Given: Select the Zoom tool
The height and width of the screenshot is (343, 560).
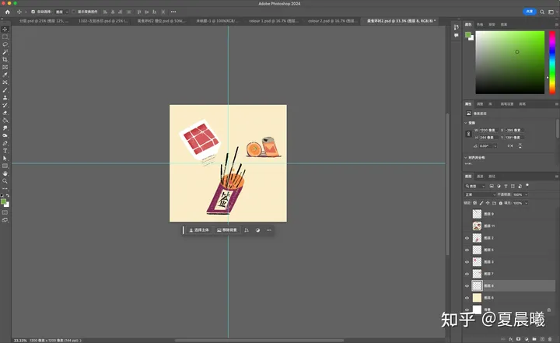Looking at the screenshot, I should [5, 181].
